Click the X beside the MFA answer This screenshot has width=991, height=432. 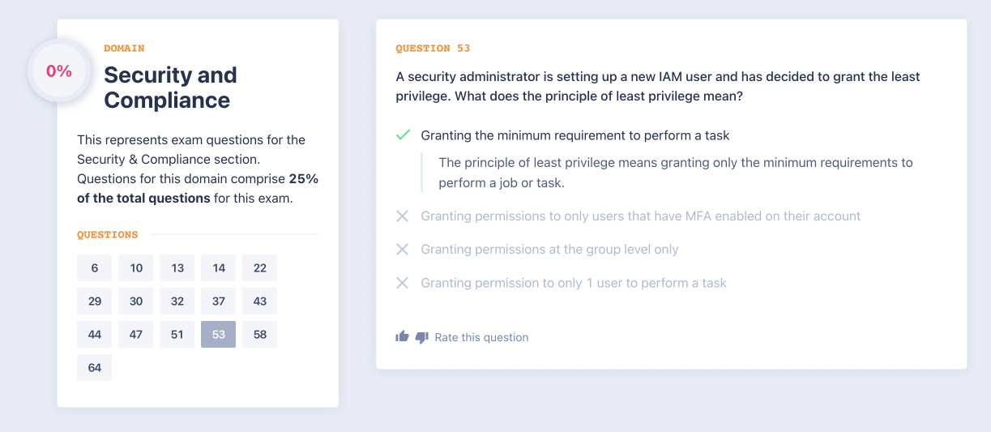click(402, 216)
